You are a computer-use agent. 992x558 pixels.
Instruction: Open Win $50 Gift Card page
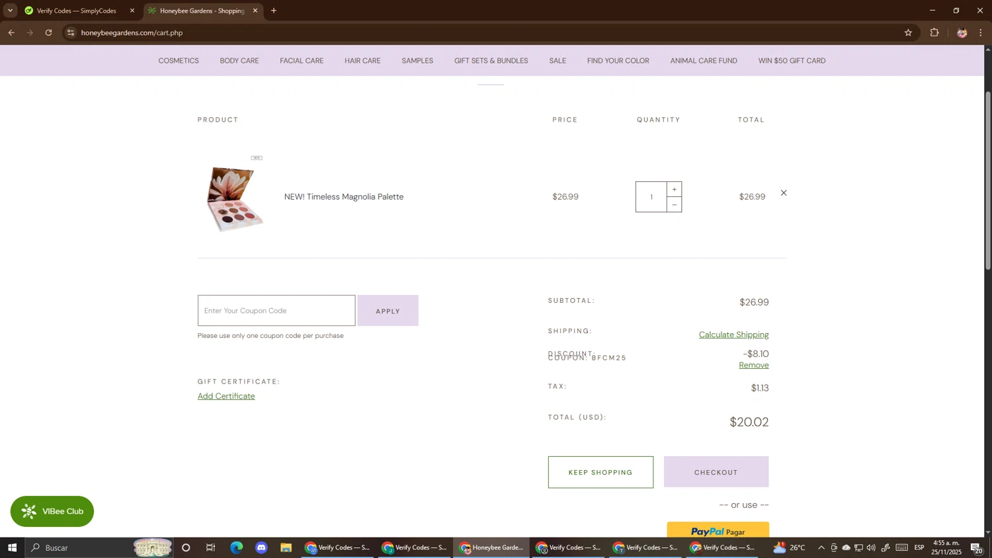[792, 61]
